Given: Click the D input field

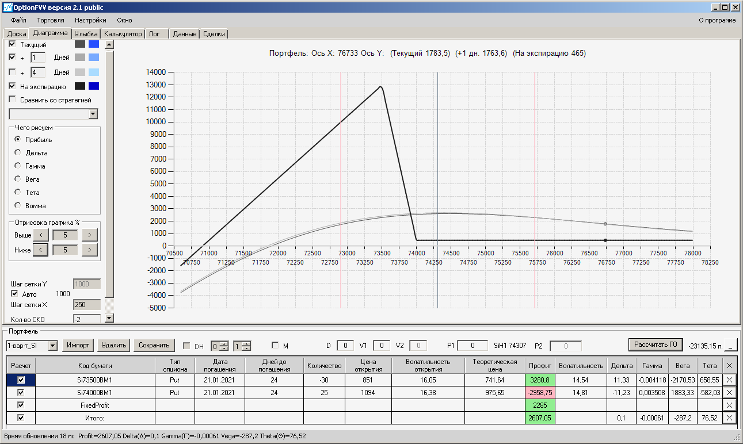Looking at the screenshot, I should [x=345, y=346].
